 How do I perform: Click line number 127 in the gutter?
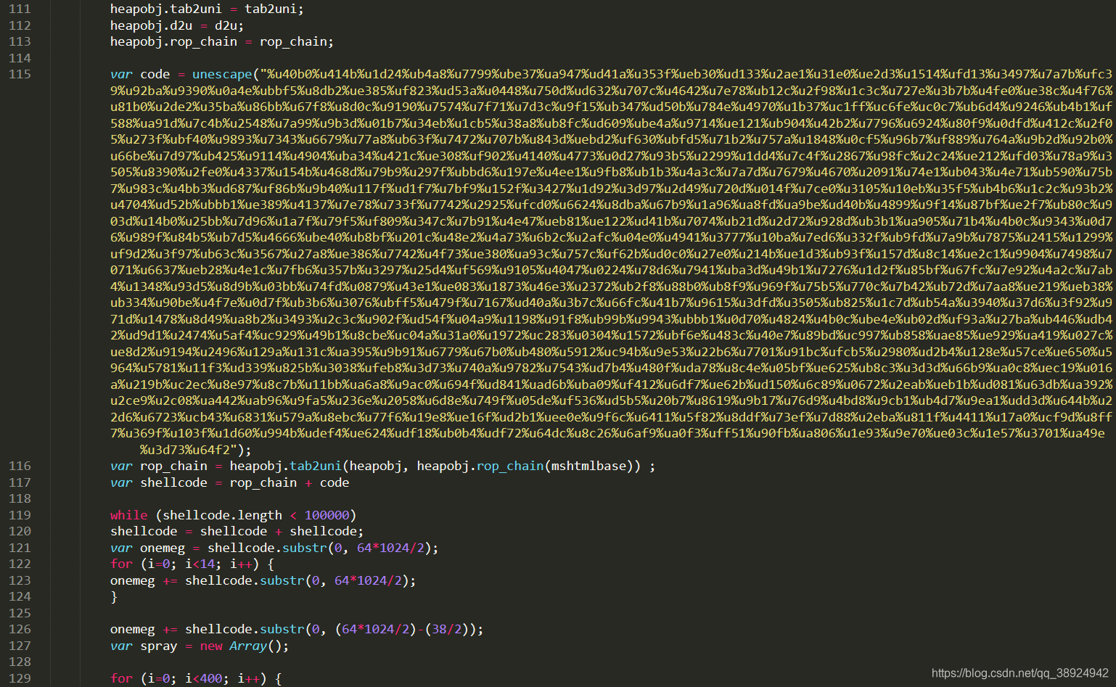tap(20, 646)
